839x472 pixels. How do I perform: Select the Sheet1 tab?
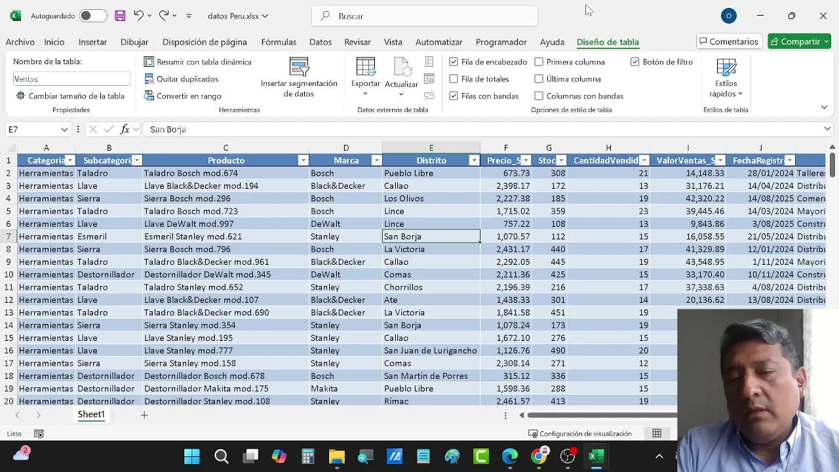pyautogui.click(x=91, y=414)
